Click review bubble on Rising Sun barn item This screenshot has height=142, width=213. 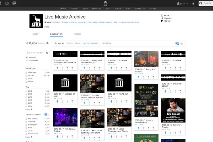point(126,101)
